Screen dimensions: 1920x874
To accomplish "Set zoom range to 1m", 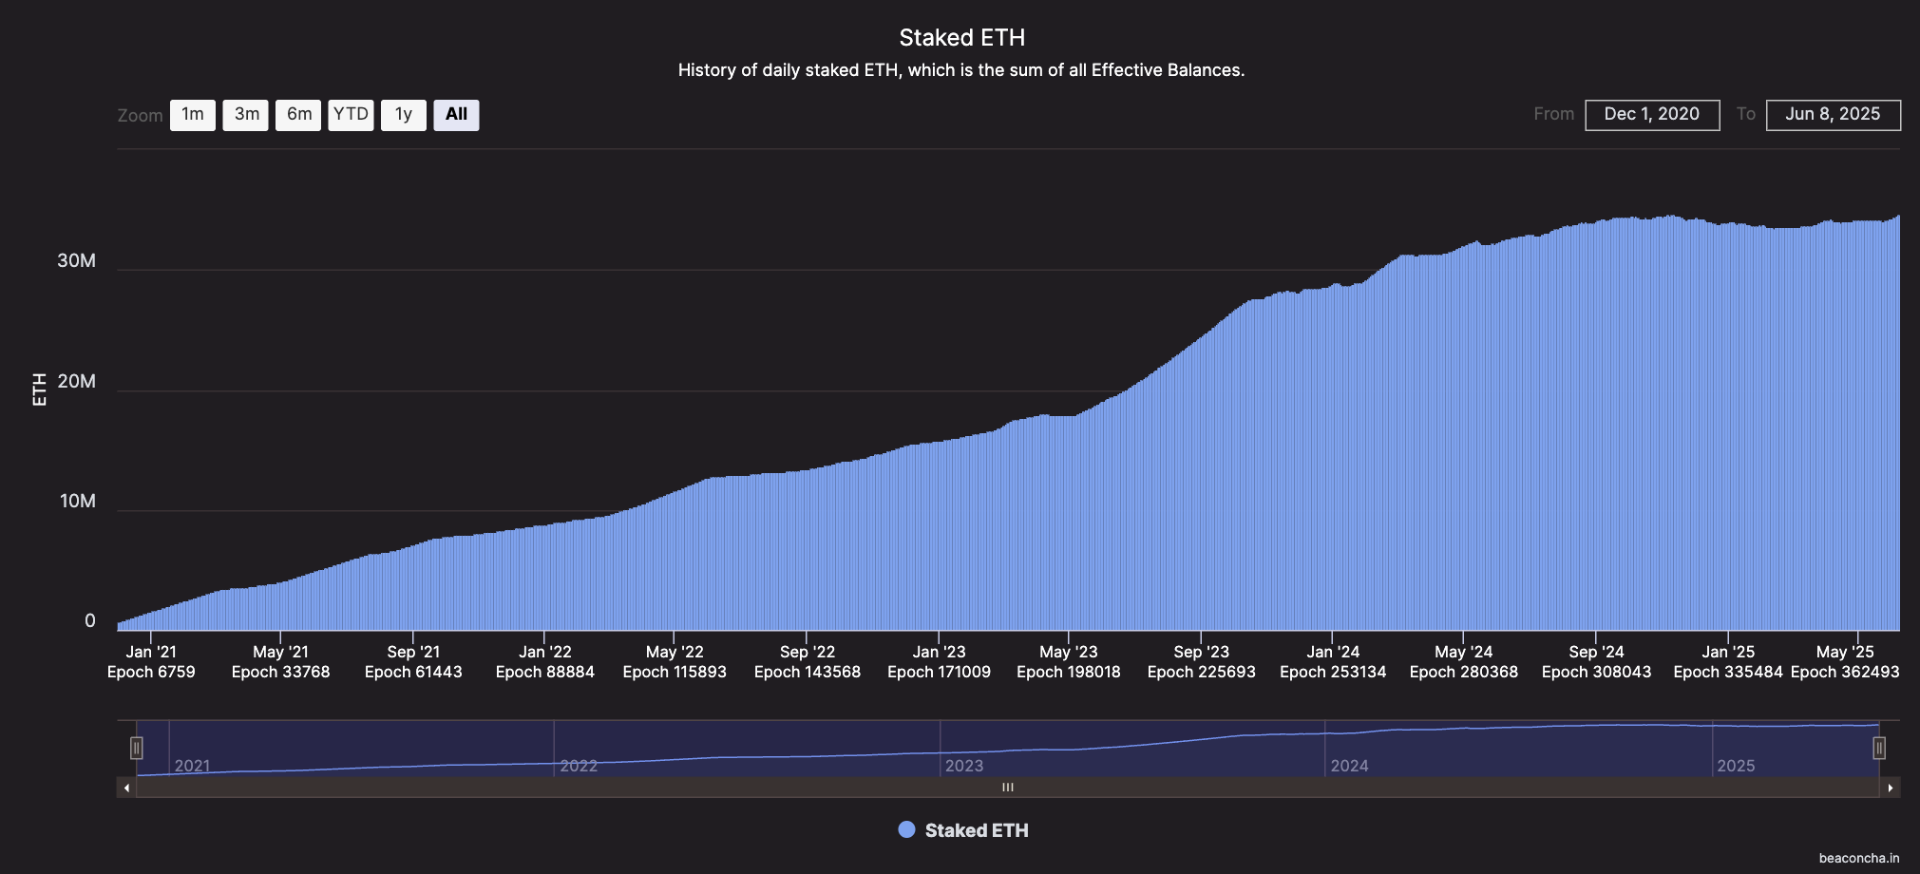I will tap(193, 115).
